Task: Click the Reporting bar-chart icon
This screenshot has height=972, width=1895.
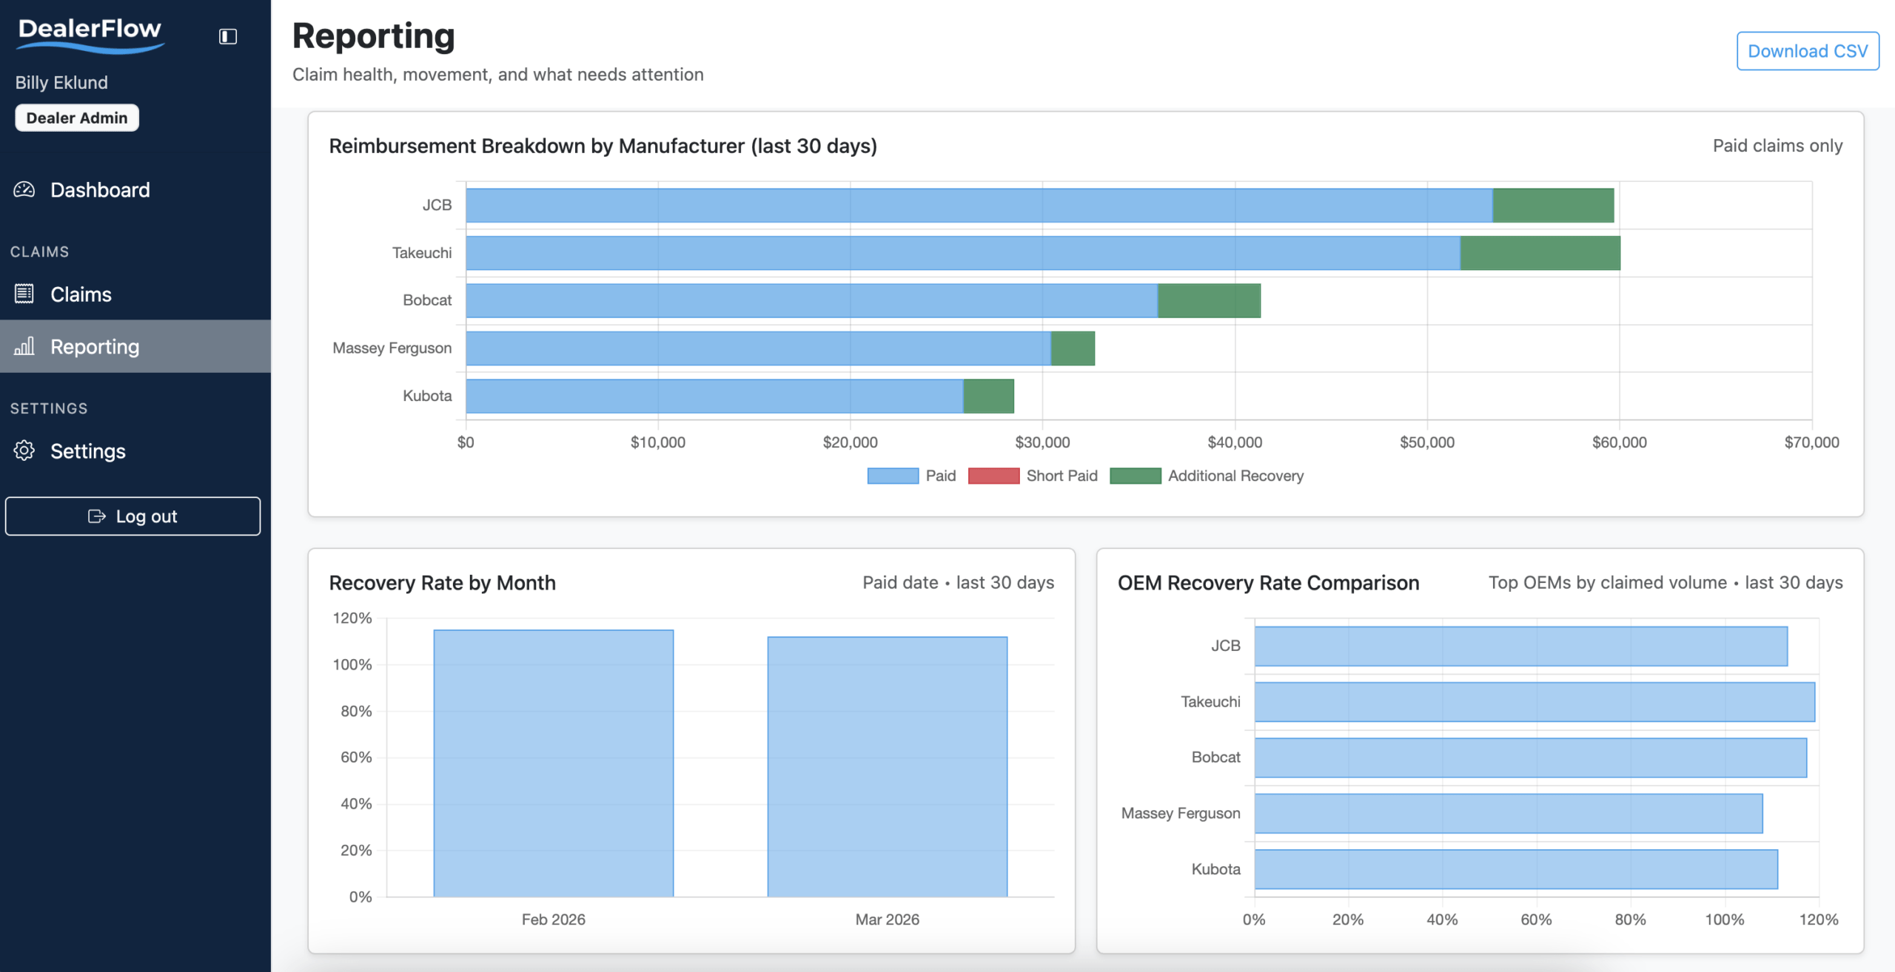Action: pos(24,346)
